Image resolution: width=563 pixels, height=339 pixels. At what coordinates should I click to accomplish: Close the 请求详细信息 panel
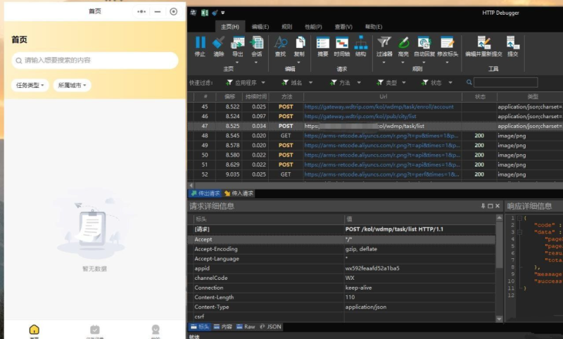498,206
